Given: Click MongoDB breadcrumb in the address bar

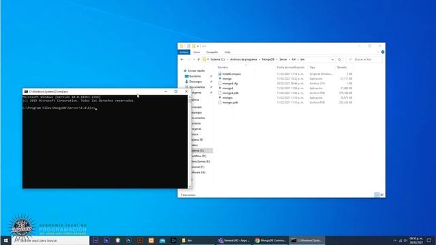Looking at the screenshot, I should [268, 59].
